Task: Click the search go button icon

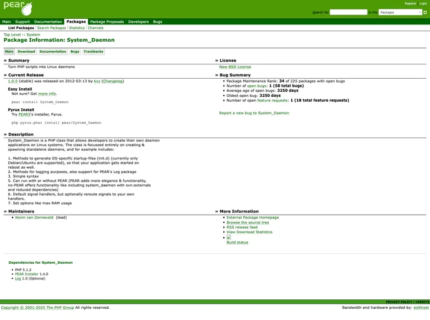Action: tap(425, 12)
